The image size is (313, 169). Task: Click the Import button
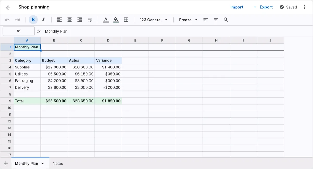click(237, 7)
